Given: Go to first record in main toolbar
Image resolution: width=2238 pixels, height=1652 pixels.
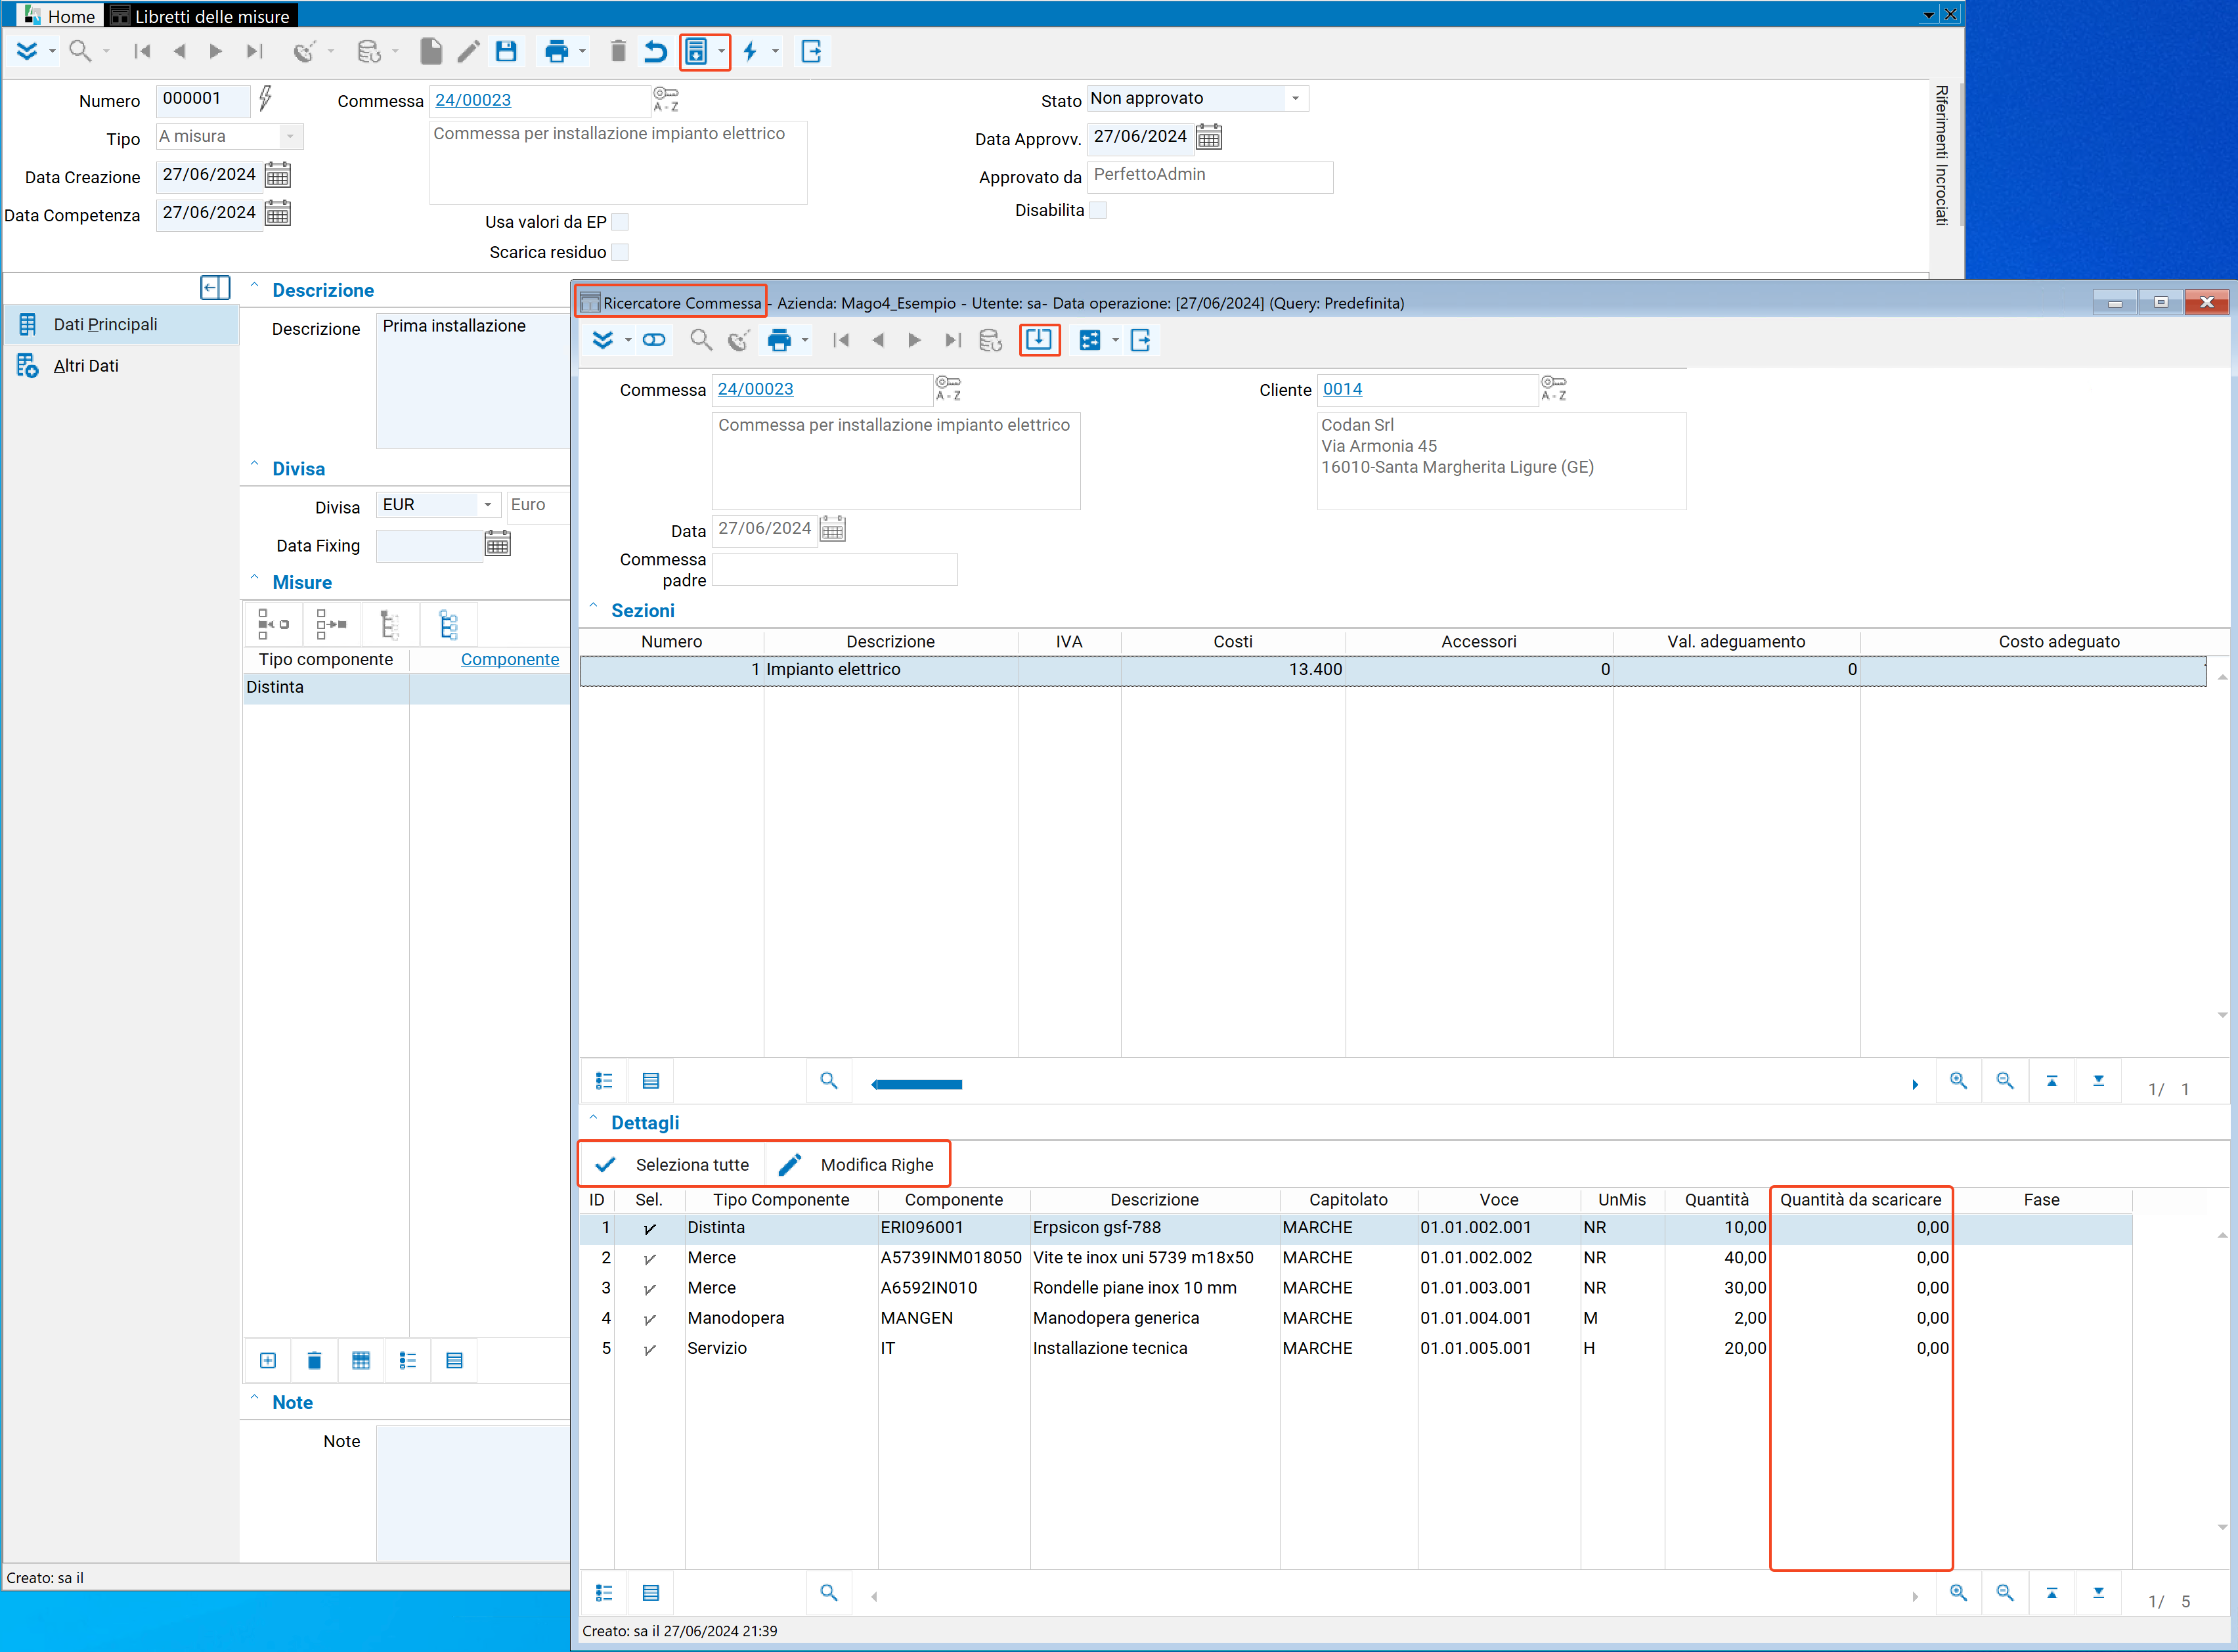Looking at the screenshot, I should (142, 52).
